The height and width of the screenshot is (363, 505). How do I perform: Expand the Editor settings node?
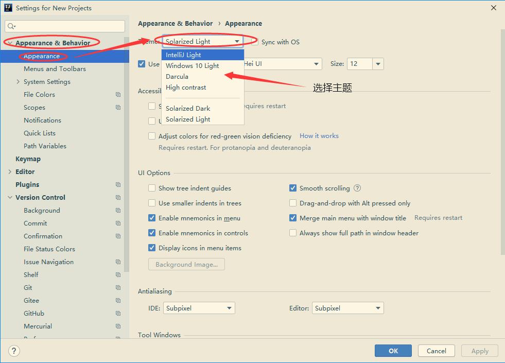point(10,171)
